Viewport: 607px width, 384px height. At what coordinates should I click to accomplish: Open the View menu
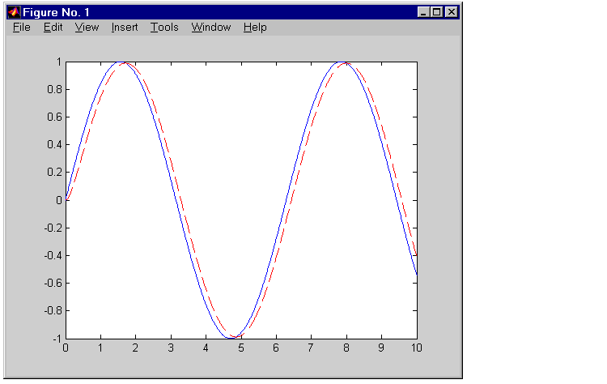click(87, 28)
